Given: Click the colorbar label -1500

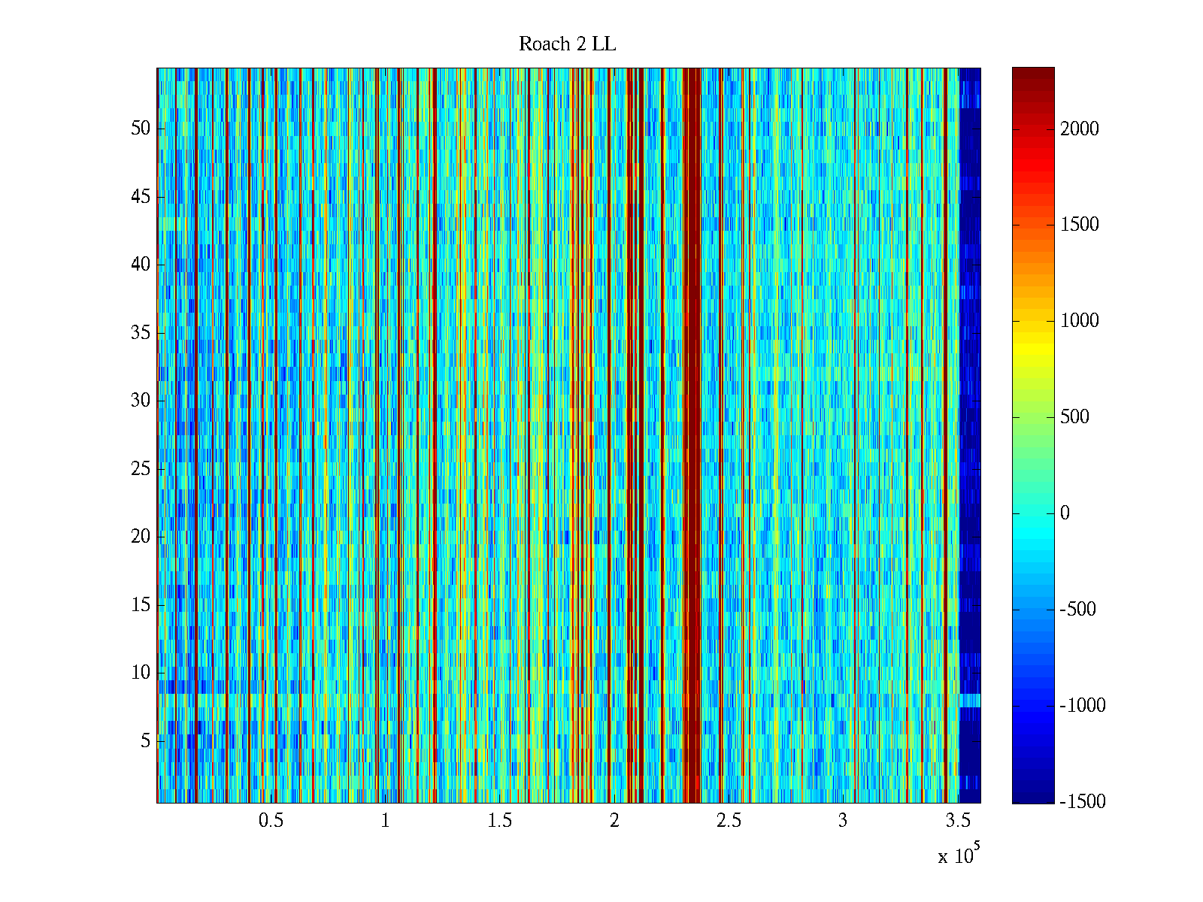Looking at the screenshot, I should pyautogui.click(x=1083, y=801).
